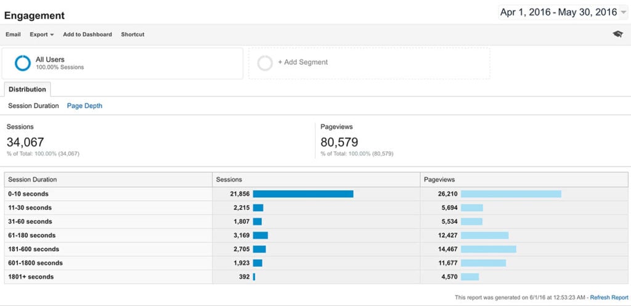Click the 1,923 sessions value
The width and height of the screenshot is (631, 306).
point(242,263)
